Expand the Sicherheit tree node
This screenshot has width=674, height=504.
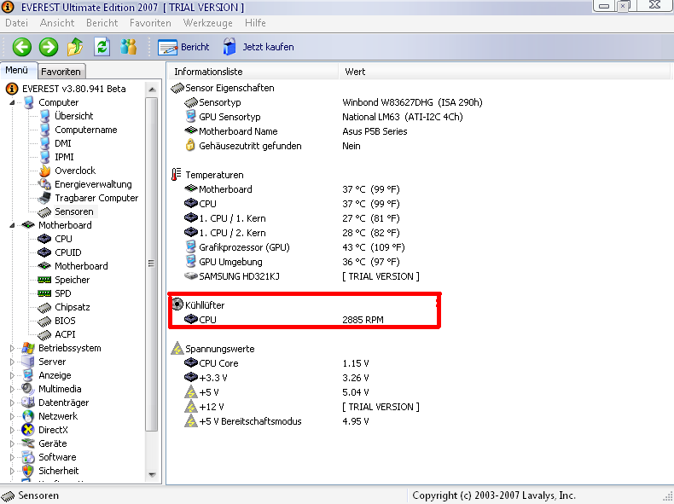click(12, 471)
